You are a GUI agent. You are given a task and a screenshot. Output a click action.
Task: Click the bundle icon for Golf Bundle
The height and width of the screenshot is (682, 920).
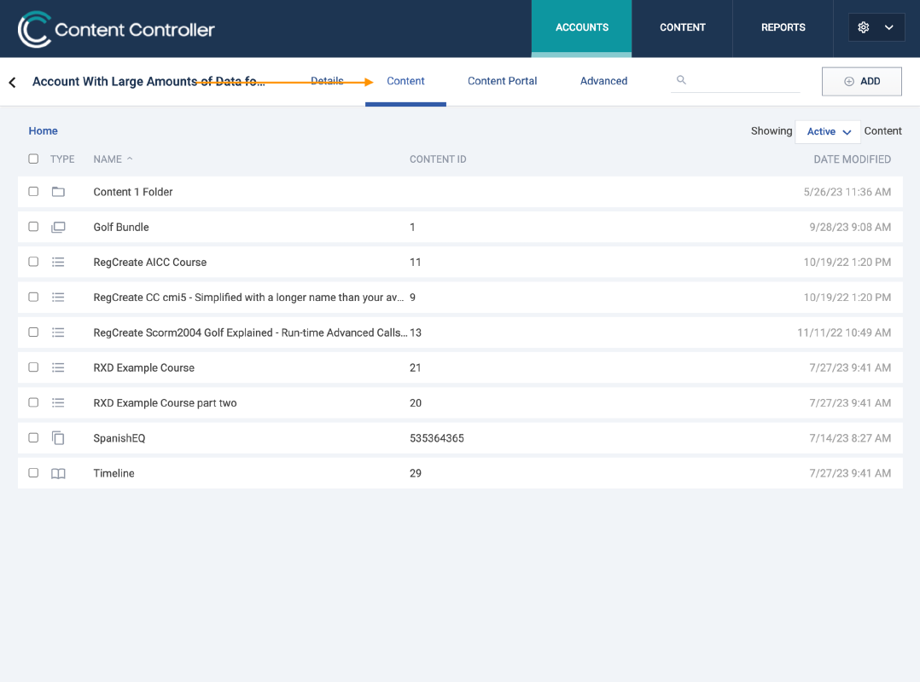[x=58, y=227]
